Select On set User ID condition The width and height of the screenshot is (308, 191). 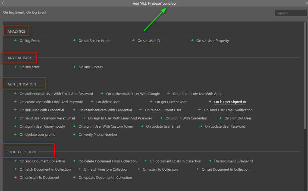[x=149, y=41]
